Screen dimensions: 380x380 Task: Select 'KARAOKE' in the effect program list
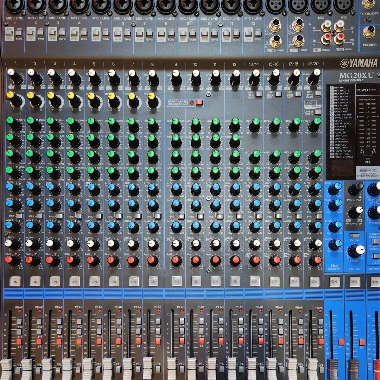click(x=338, y=127)
